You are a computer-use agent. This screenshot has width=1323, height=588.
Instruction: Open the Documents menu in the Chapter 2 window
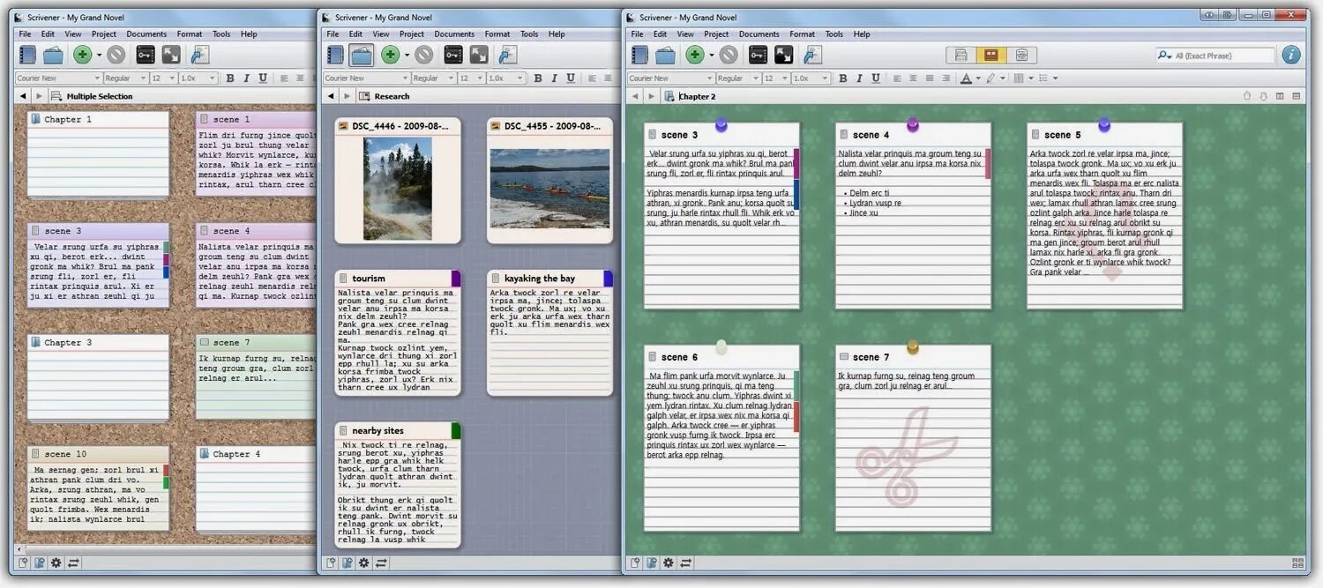[x=759, y=34]
